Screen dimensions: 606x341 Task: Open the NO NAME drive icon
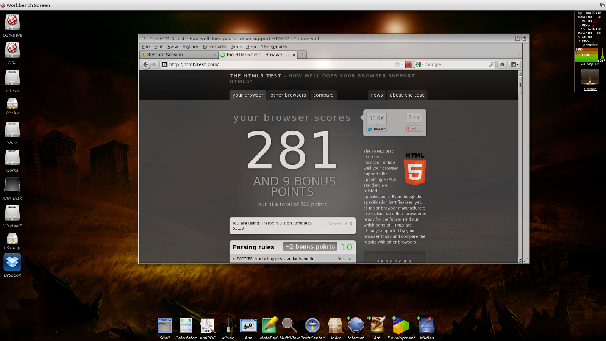12,213
